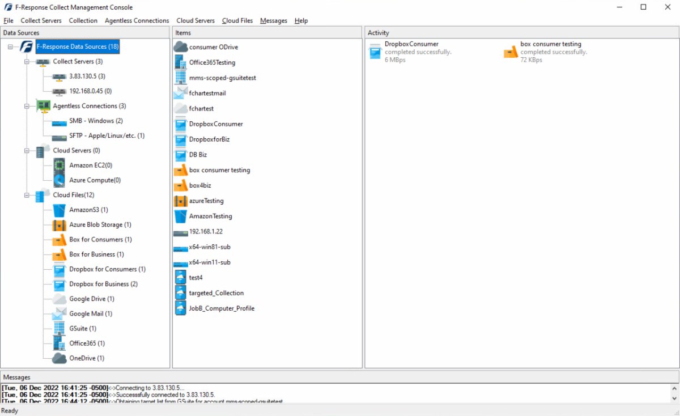
Task: Click the fchartestmail mail icon
Action: (x=180, y=93)
